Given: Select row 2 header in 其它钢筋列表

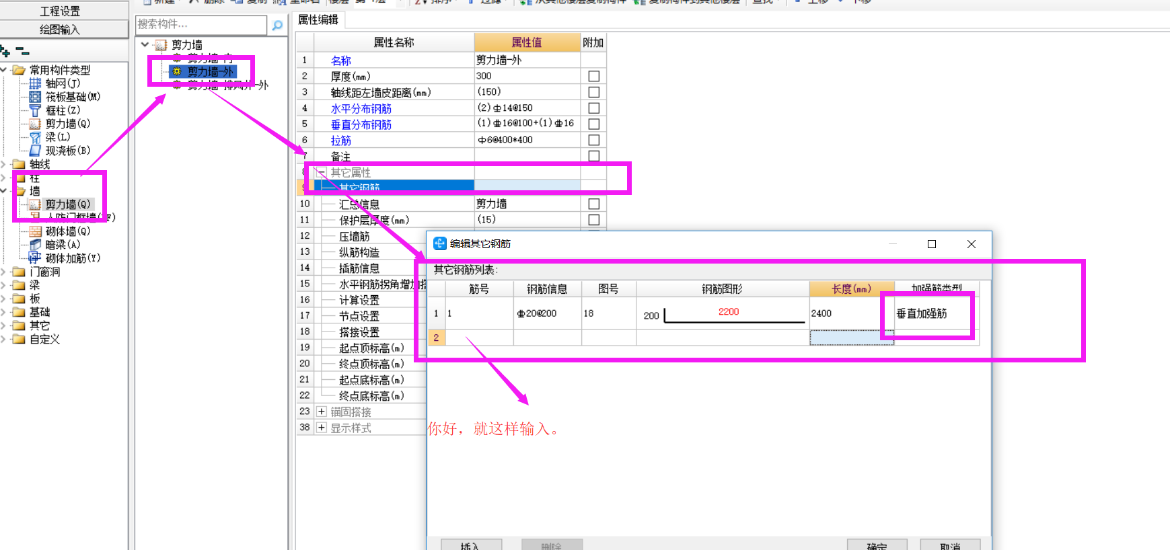Looking at the screenshot, I should (x=436, y=338).
